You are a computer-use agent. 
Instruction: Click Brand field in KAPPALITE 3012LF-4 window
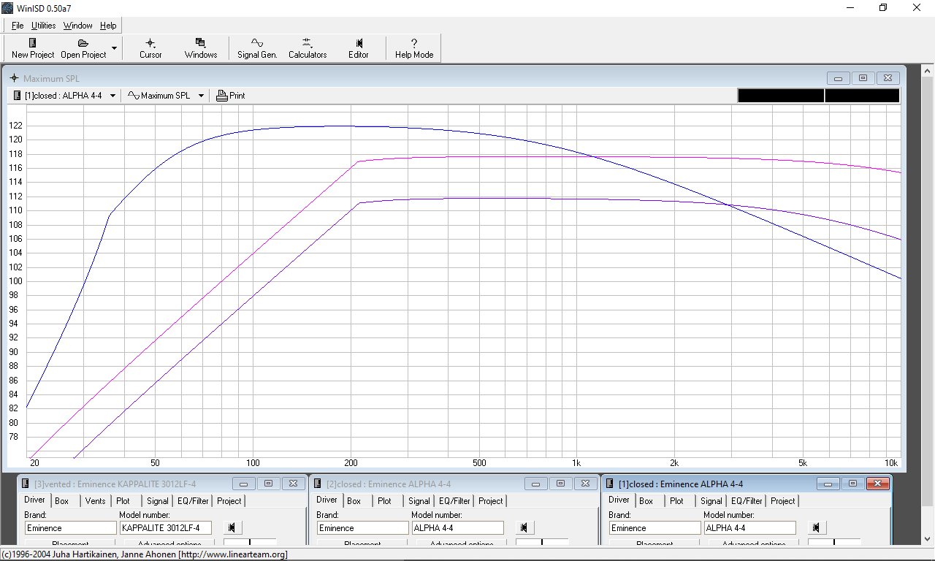tap(70, 527)
